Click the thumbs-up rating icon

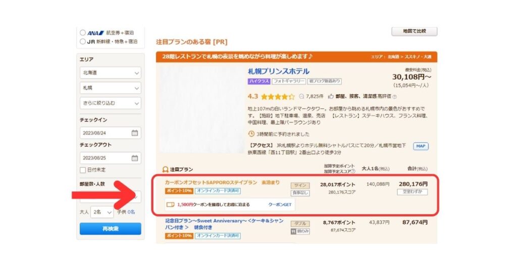coord(331,96)
